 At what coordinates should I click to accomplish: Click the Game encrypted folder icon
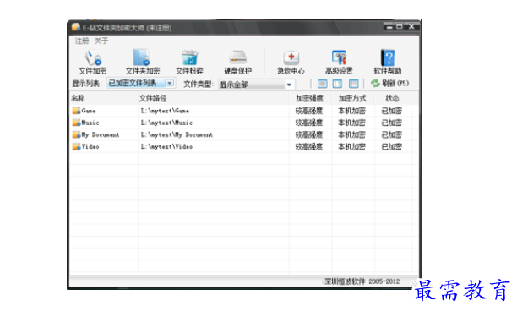[77, 111]
